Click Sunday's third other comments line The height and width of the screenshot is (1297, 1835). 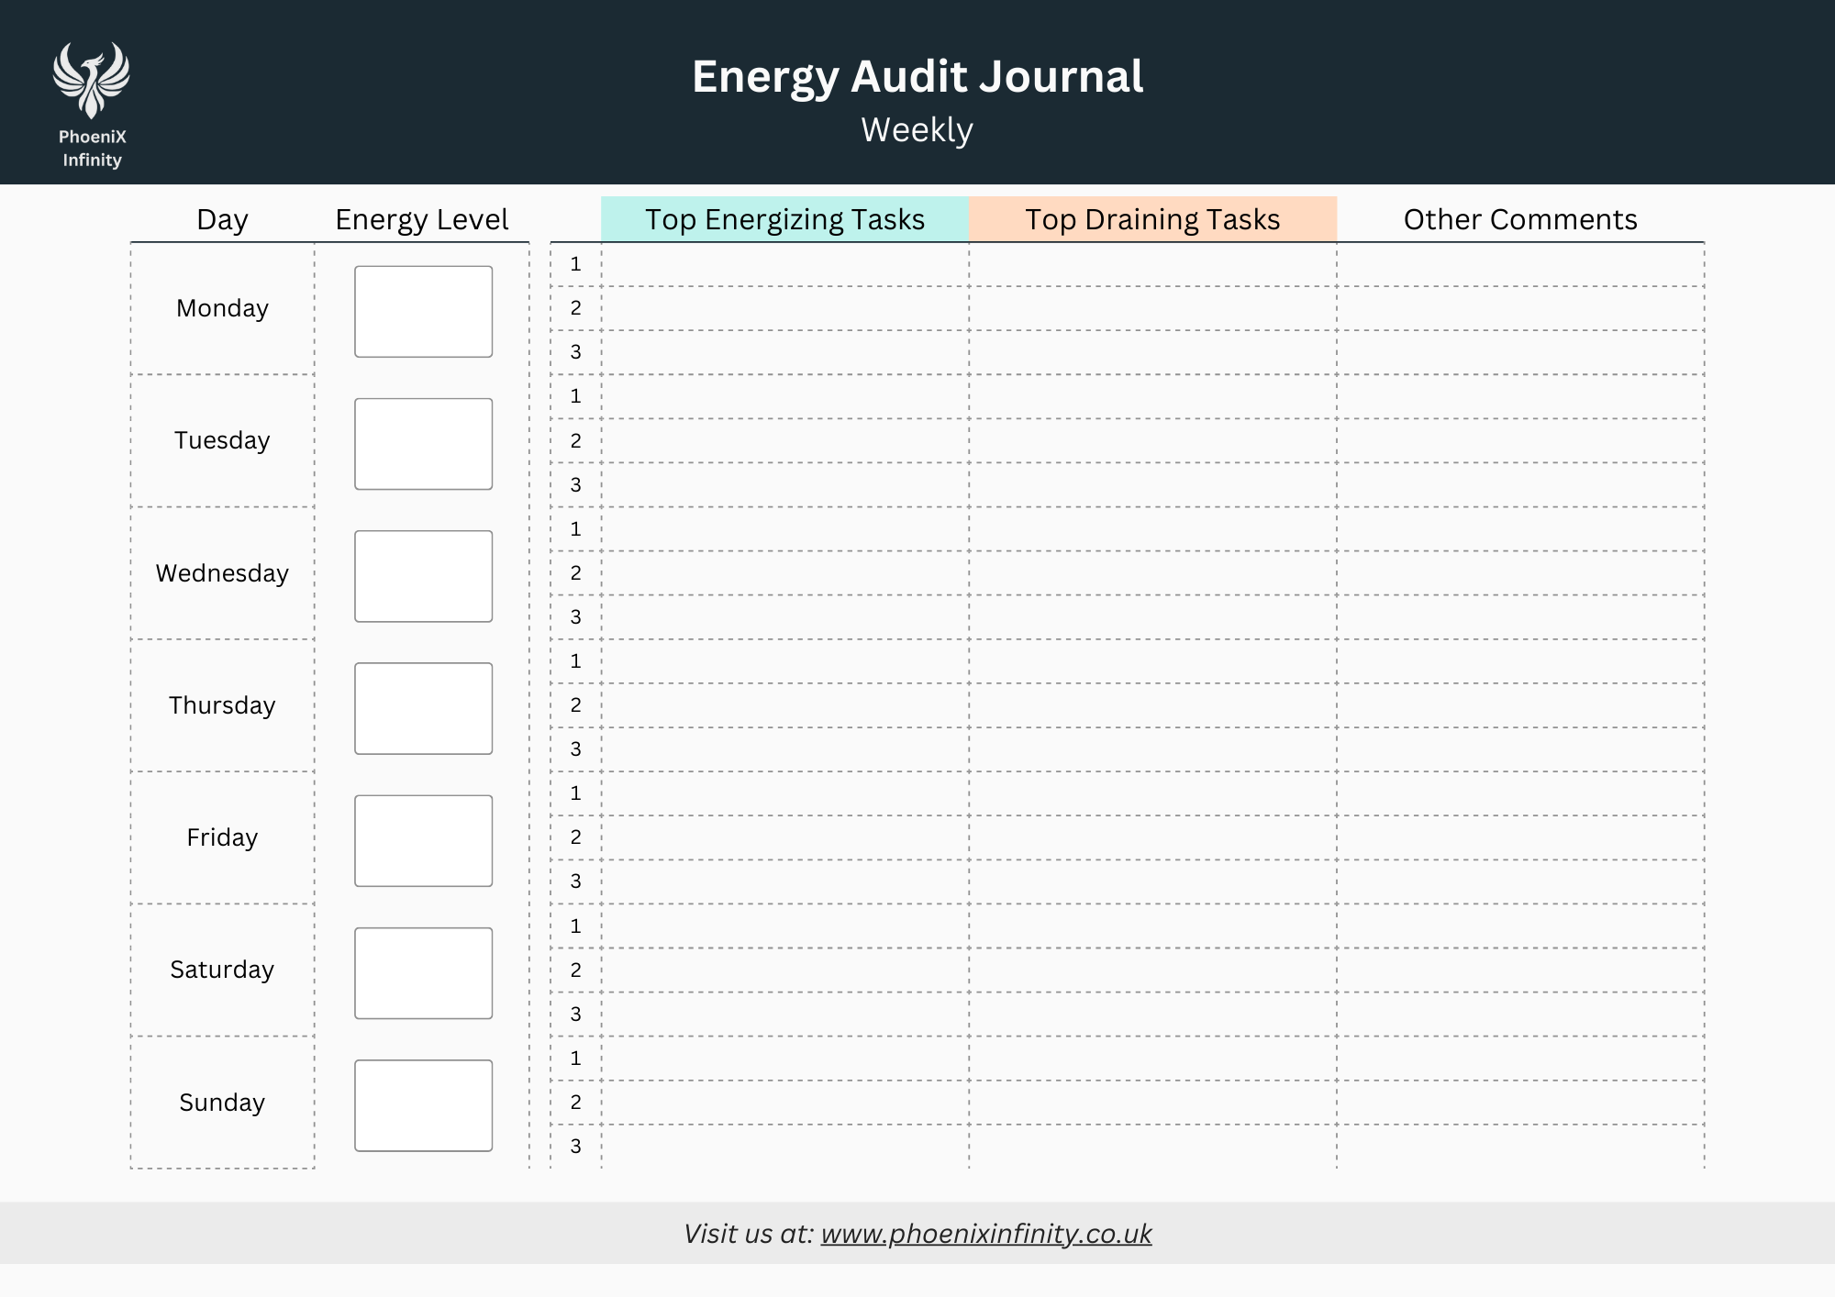pyautogui.click(x=1519, y=1147)
